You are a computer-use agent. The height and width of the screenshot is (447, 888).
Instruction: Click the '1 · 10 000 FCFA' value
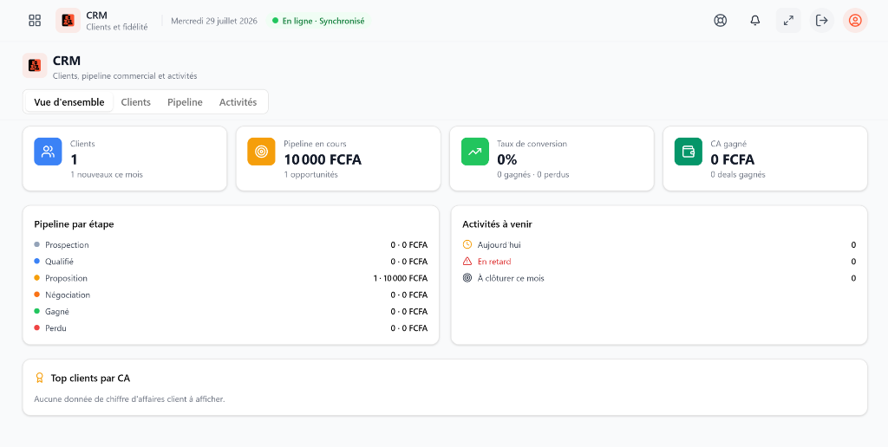point(401,278)
